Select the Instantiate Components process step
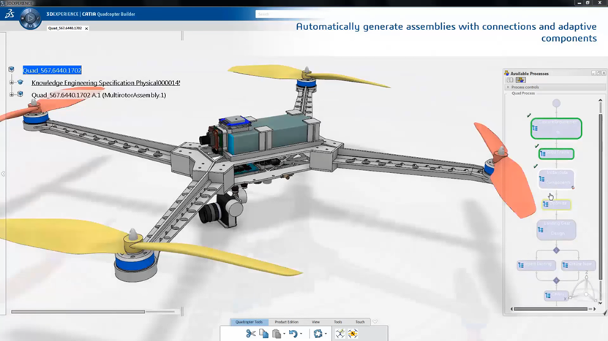608x341 pixels. coord(557,179)
